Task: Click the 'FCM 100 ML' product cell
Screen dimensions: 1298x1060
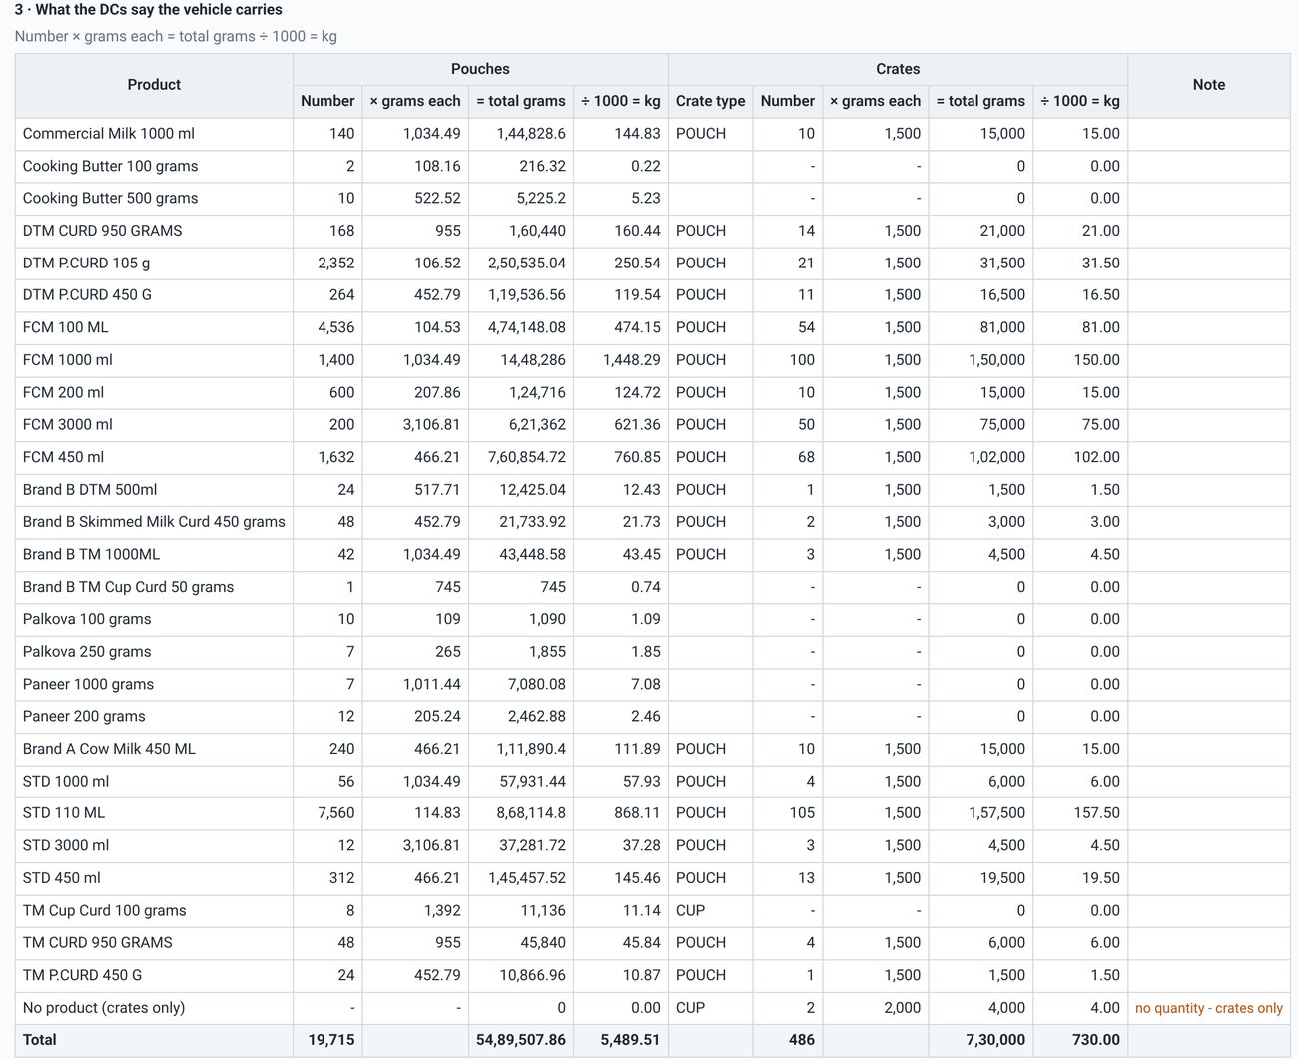Action: pyautogui.click(x=154, y=327)
